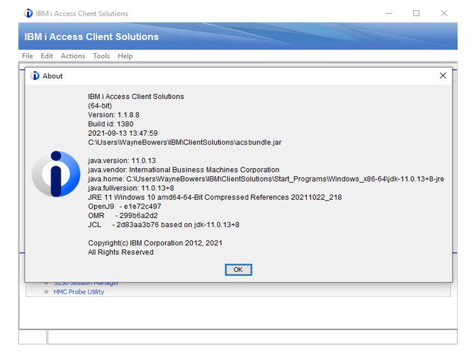Click the 'java.version: 11.0.13' line

click(122, 160)
